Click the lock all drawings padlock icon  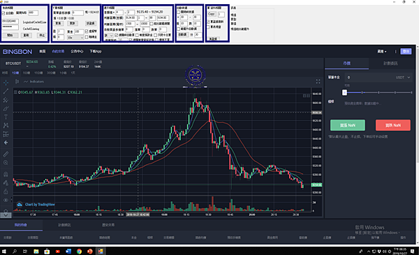tap(6, 191)
